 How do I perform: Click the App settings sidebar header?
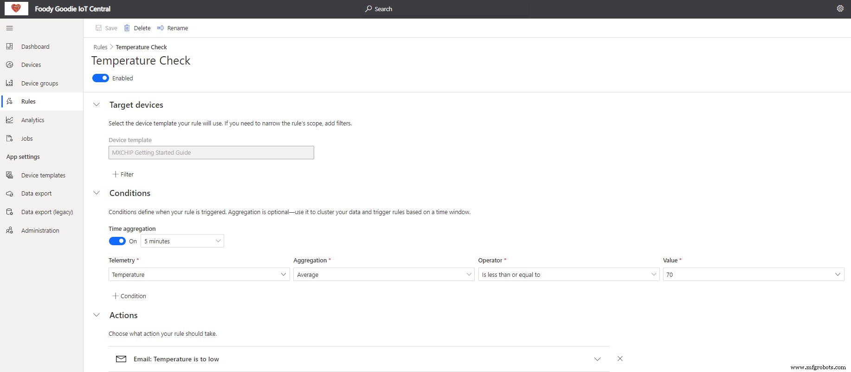tap(23, 157)
